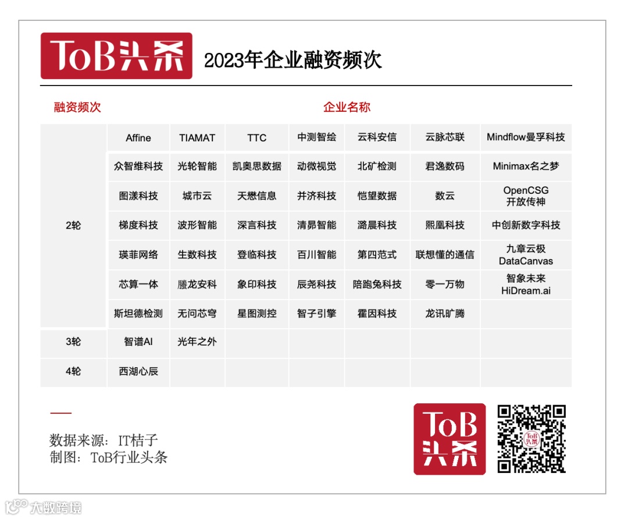Screen dimensions: 628x519
Task: Click the 光轮智能 cell
Action: (x=197, y=166)
